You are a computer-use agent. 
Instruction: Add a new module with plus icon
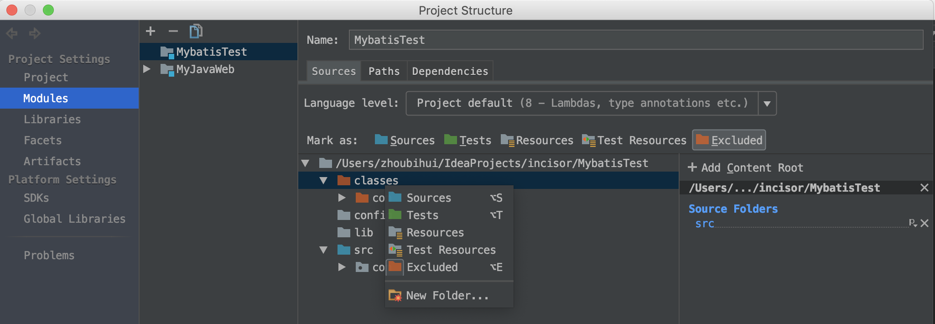click(151, 31)
